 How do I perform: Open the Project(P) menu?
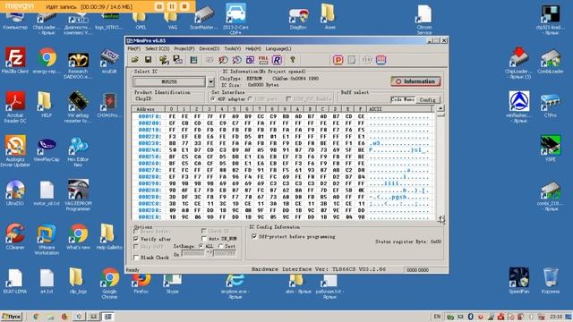pyautogui.click(x=184, y=48)
